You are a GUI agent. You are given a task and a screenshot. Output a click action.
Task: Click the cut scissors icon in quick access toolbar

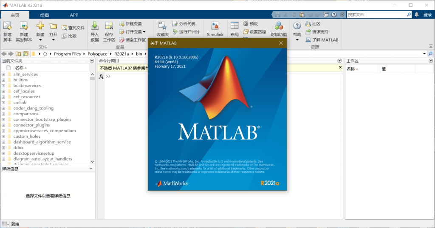[x=285, y=15]
